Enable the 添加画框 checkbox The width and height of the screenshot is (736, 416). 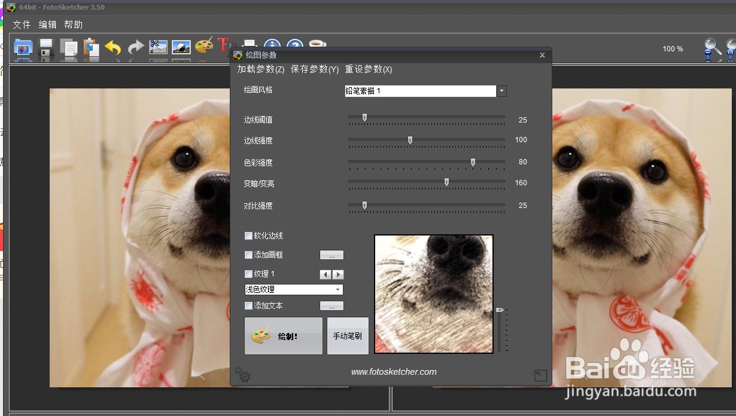tap(248, 255)
